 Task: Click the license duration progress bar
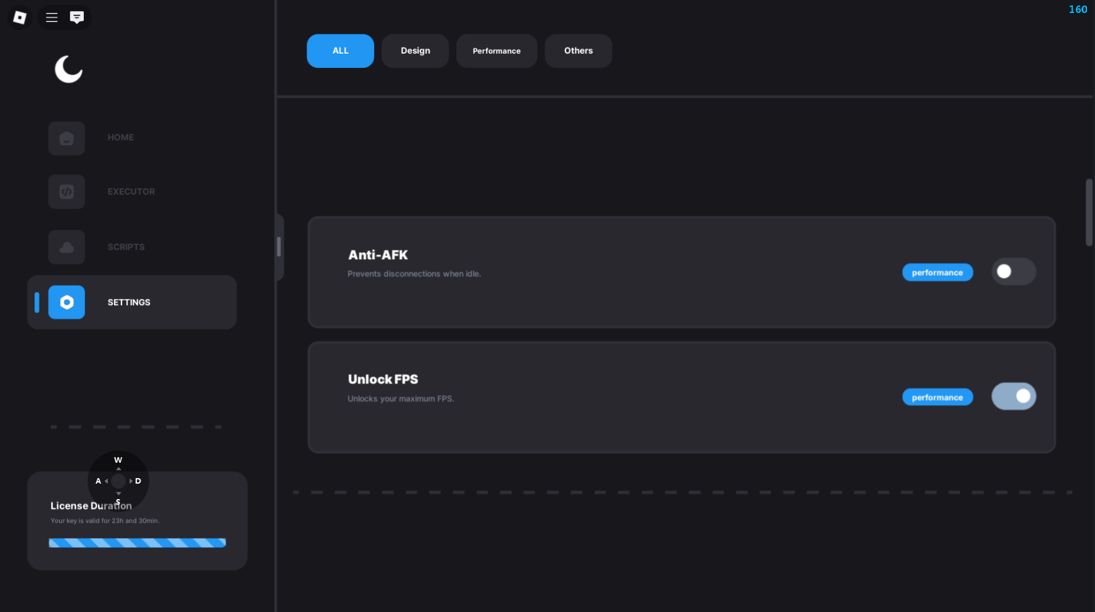pos(137,543)
